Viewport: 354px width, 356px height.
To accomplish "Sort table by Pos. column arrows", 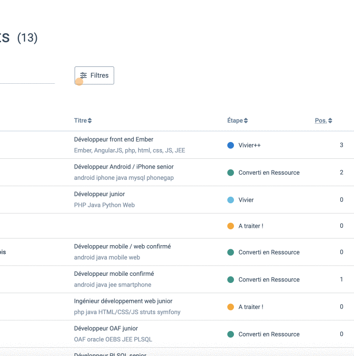I will [330, 121].
